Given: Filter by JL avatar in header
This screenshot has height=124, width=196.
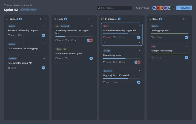Looking at the screenshot, I should [158, 8].
